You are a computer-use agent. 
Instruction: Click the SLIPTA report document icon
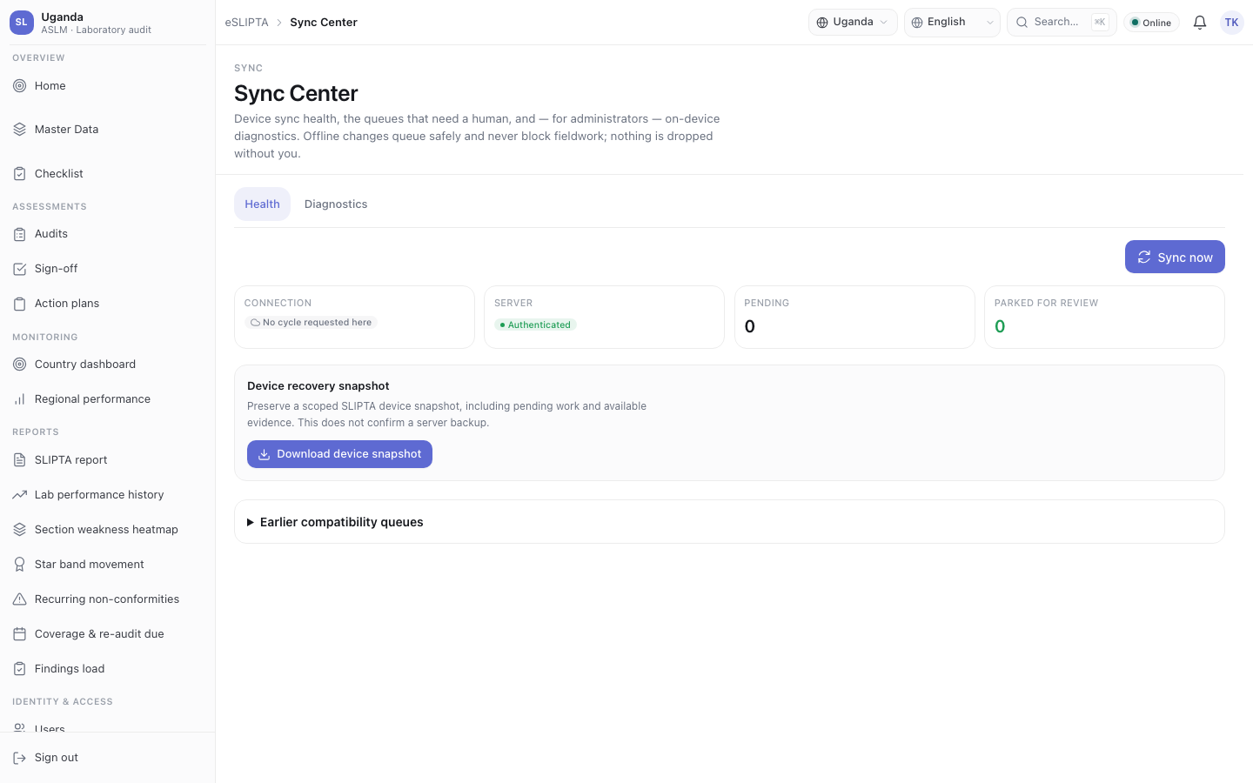coord(19,459)
